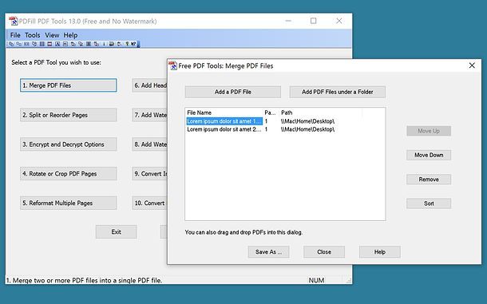
Task: Maximize the PDFill PDF Tools main window
Action: [x=314, y=21]
